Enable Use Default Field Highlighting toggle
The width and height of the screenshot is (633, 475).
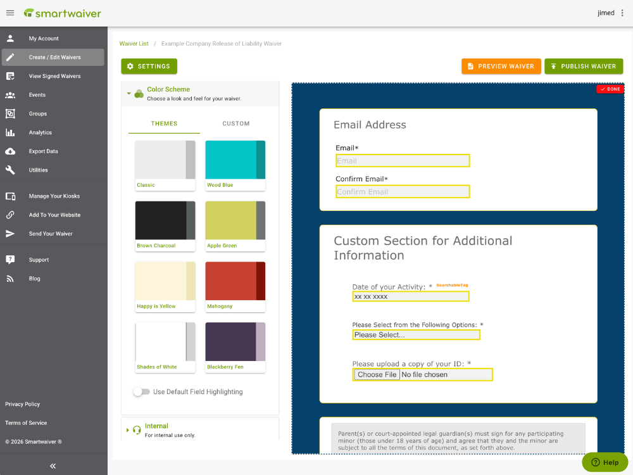point(141,392)
